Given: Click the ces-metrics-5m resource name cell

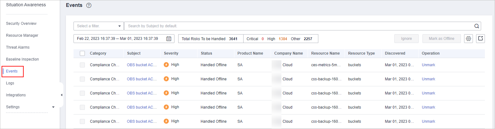Looking at the screenshot, I should tap(326, 65).
